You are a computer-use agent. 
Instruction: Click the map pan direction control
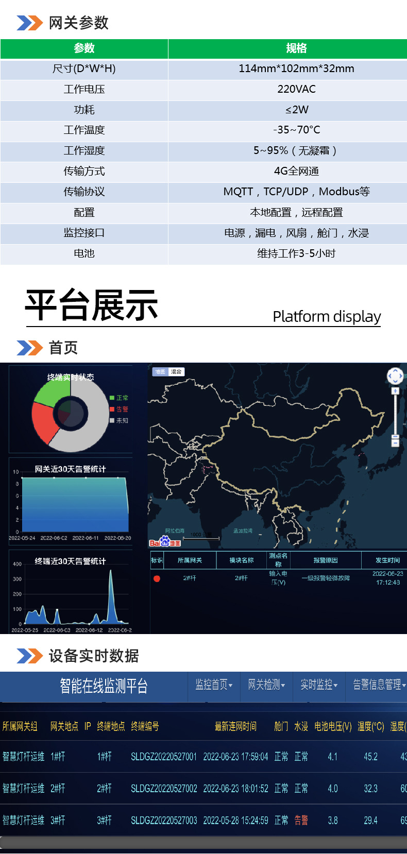pos(395,376)
